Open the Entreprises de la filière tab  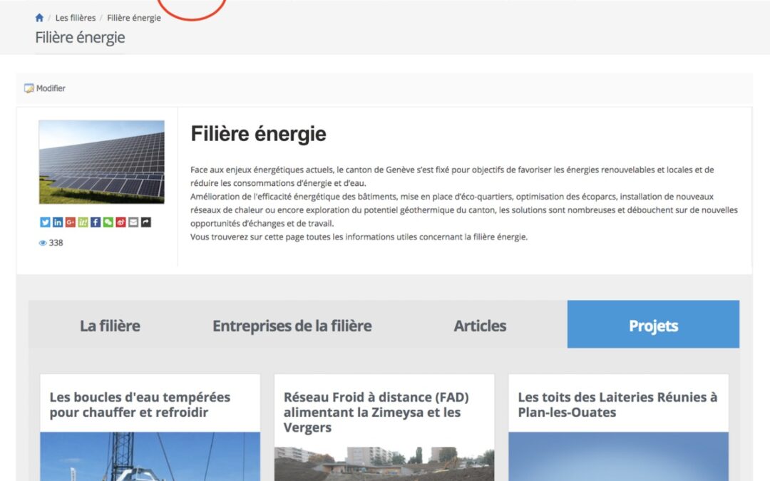292,326
